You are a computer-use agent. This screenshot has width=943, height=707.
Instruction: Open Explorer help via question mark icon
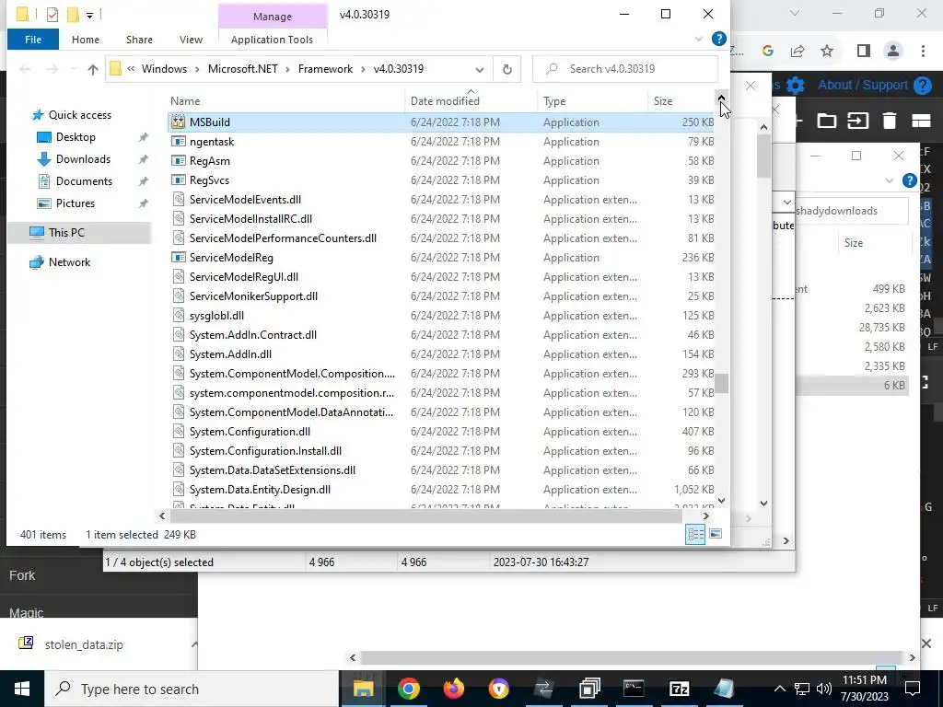pyautogui.click(x=718, y=39)
